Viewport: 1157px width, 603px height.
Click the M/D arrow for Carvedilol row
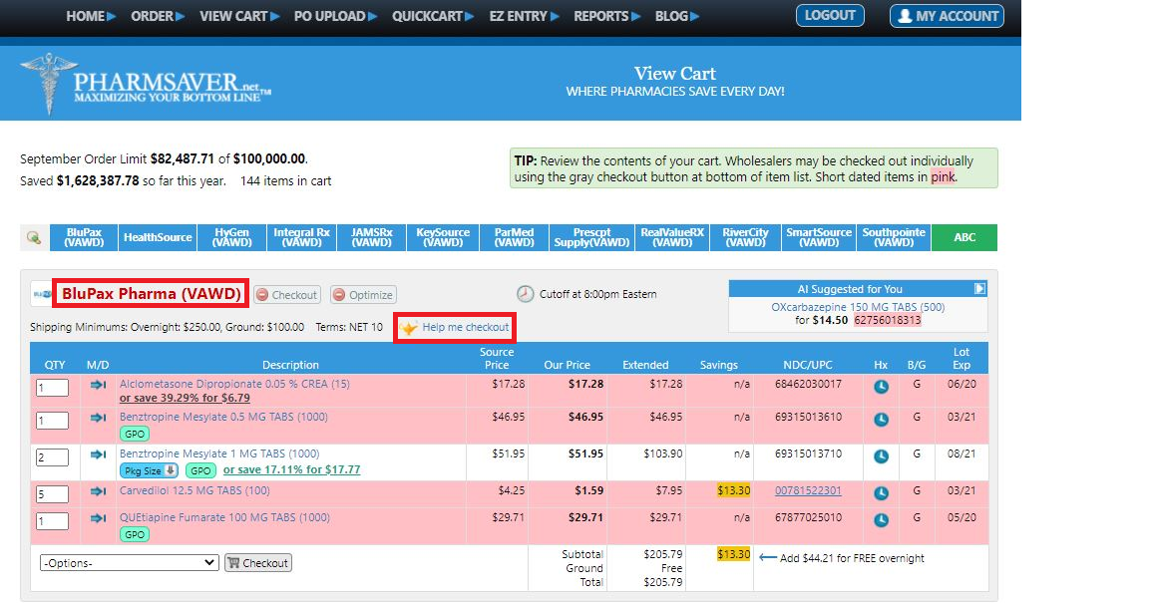coord(98,491)
